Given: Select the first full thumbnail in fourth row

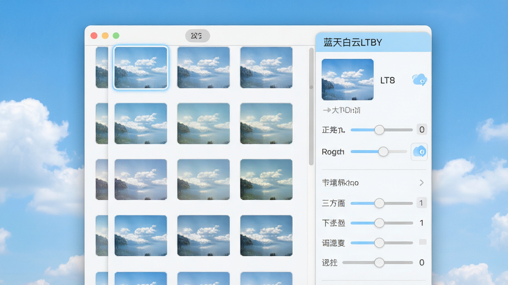Looking at the screenshot, I should pyautogui.click(x=140, y=236).
